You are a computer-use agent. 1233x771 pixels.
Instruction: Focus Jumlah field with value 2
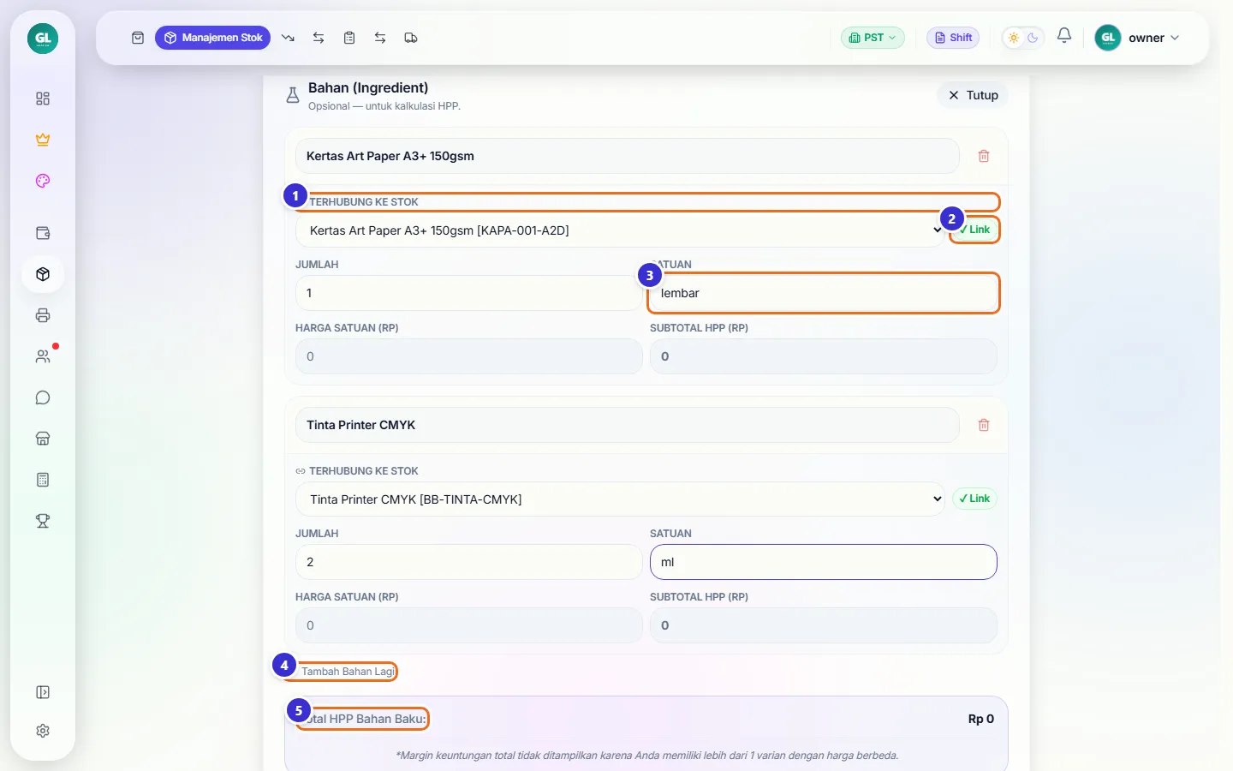click(x=468, y=562)
